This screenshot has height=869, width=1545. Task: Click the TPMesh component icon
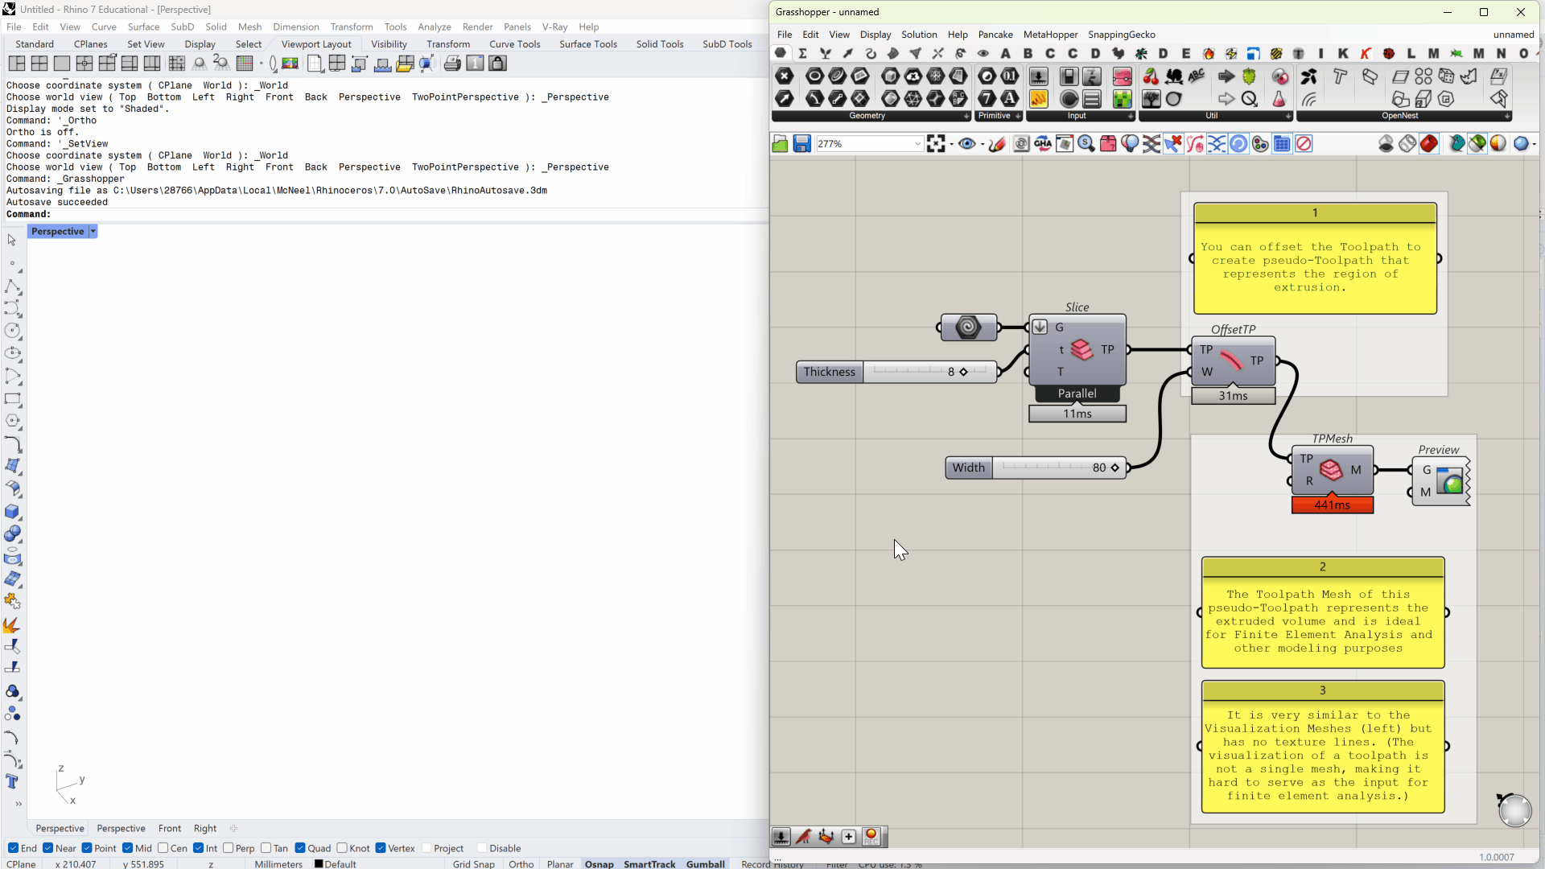click(x=1331, y=470)
